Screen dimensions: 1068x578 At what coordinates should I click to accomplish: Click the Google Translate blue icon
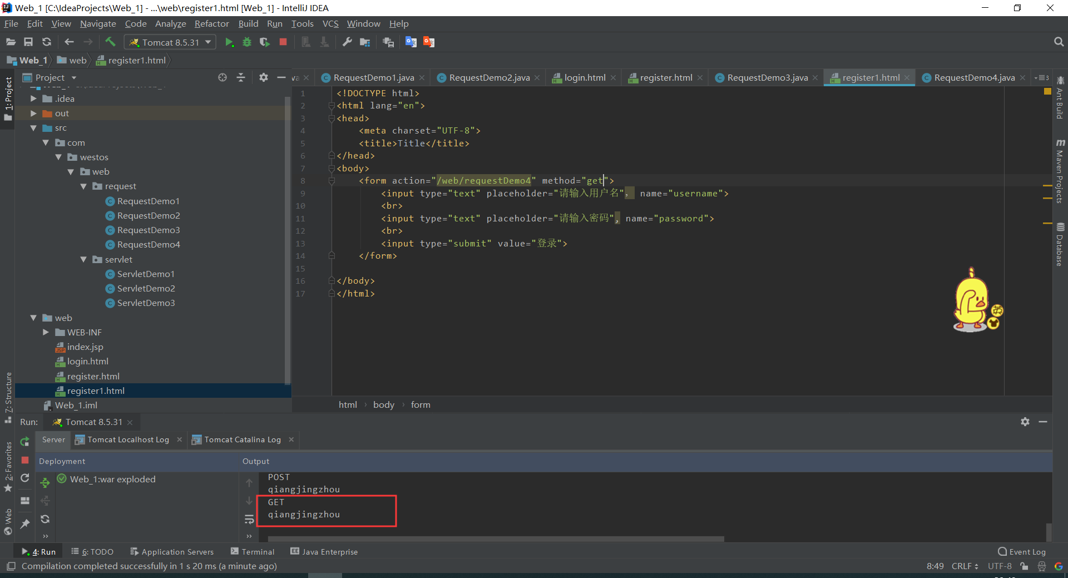pyautogui.click(x=411, y=42)
